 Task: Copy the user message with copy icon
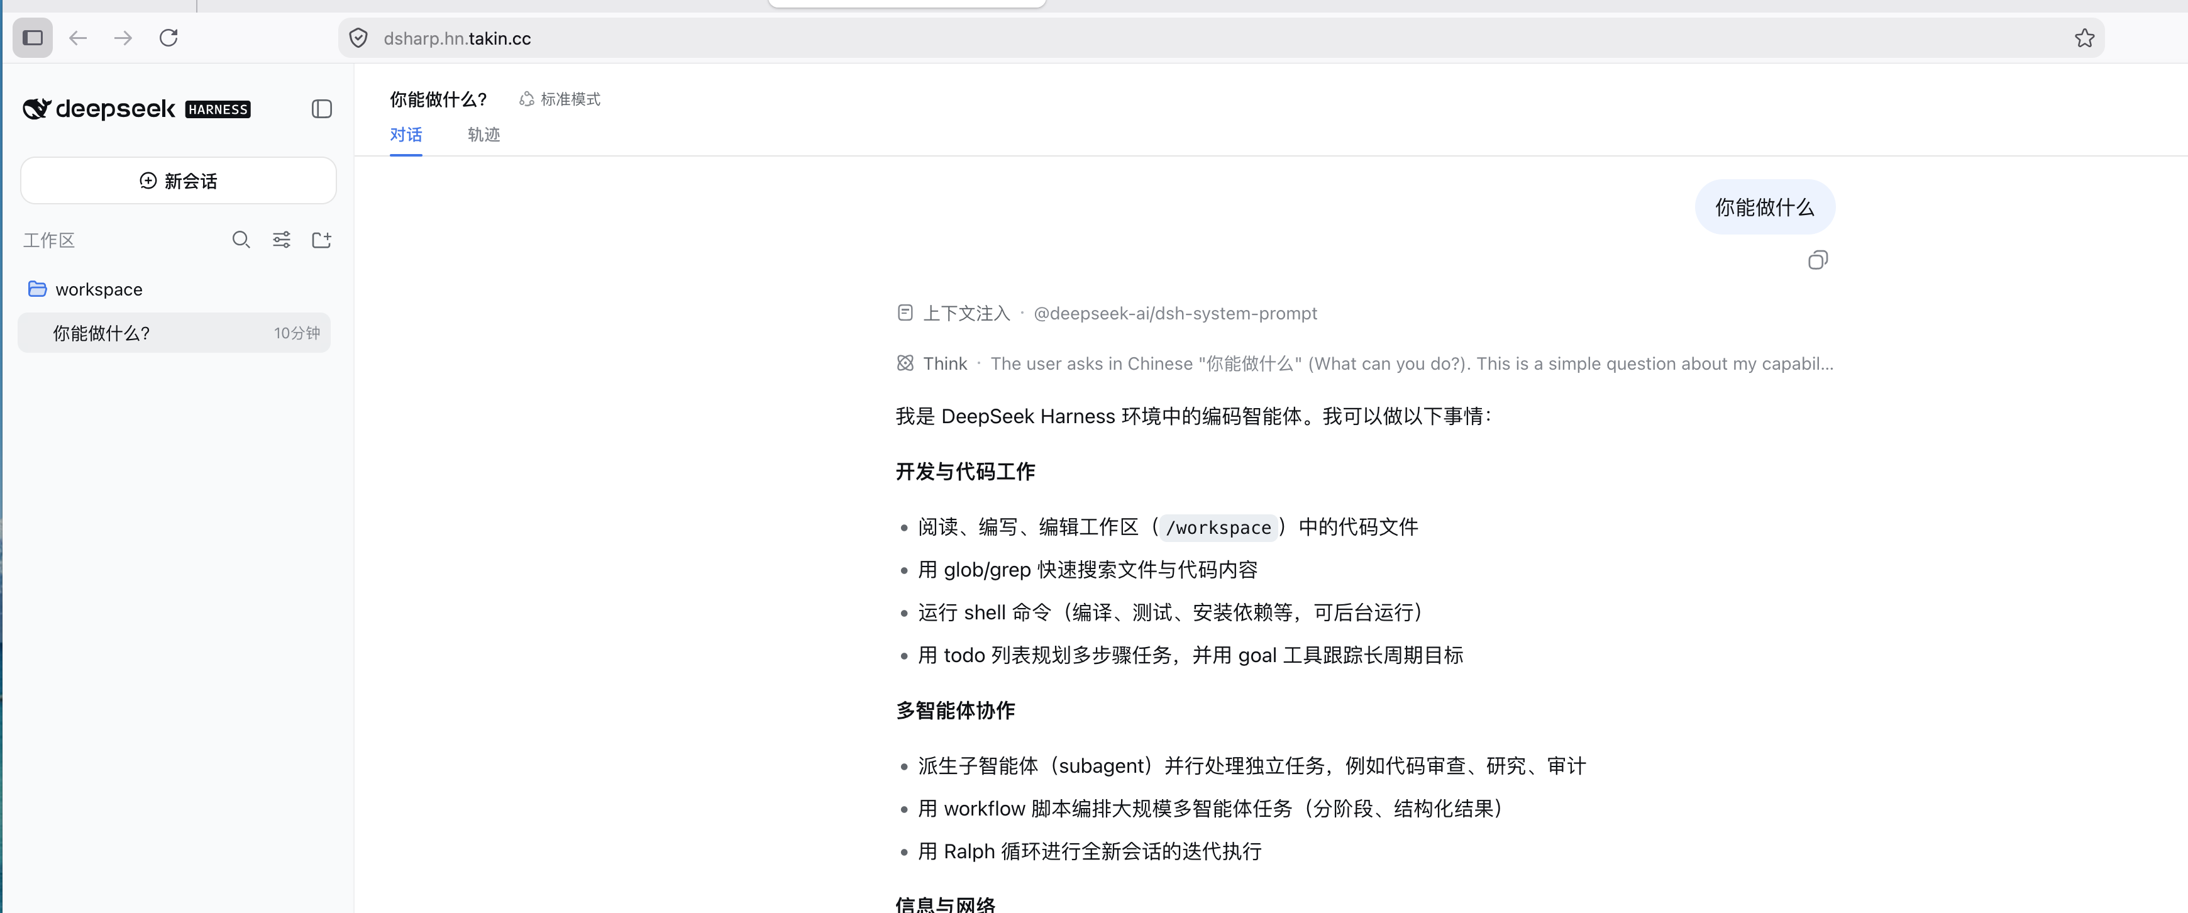coord(1818,260)
